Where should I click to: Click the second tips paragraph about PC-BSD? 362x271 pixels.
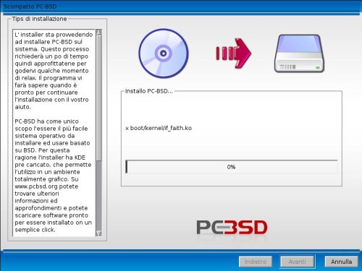coord(54,176)
